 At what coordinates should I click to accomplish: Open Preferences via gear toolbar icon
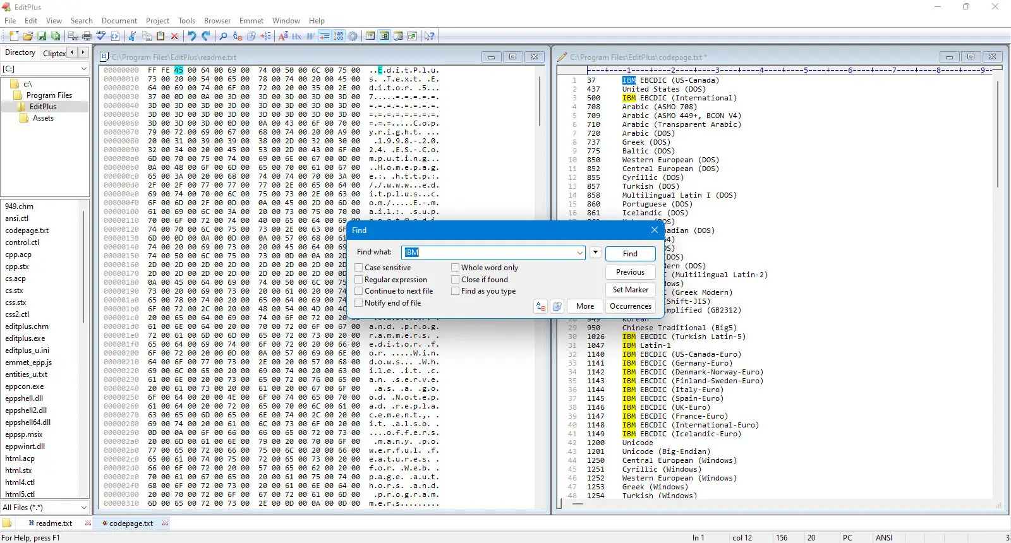[353, 36]
